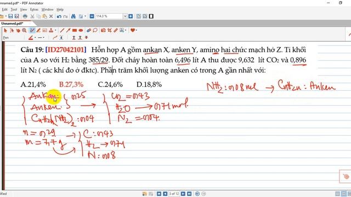Select the Zoom magnifier tool
The height and width of the screenshot is (197, 351).
click(x=24, y=30)
